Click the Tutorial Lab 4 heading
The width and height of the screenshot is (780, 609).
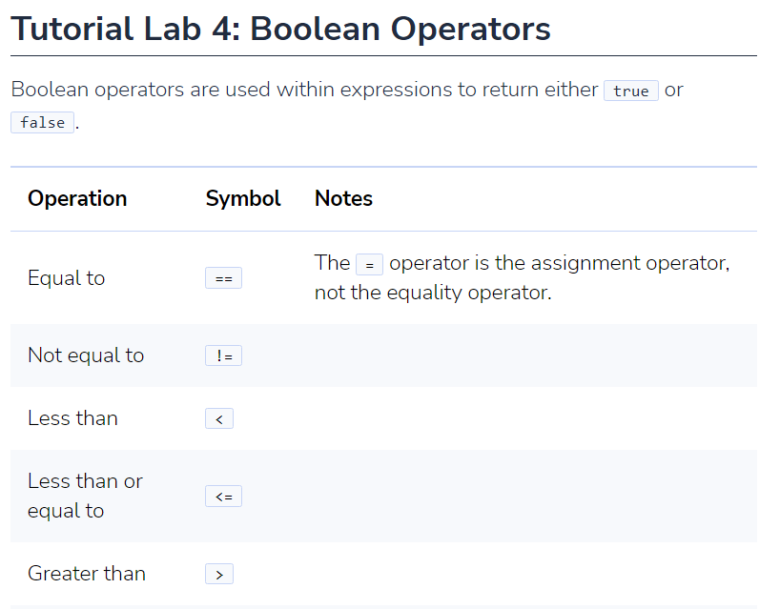point(280,29)
